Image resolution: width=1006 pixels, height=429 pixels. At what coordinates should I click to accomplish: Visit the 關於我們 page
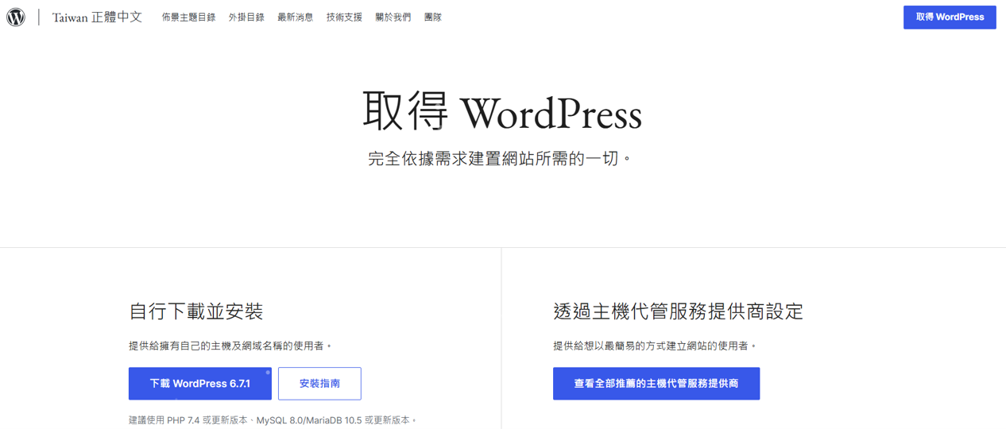tap(393, 17)
